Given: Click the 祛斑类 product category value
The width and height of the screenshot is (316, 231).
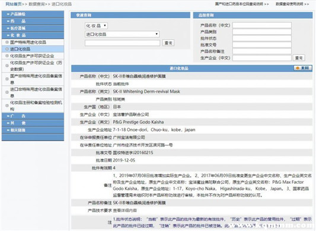Looking at the screenshot, I should pyautogui.click(x=119, y=99).
